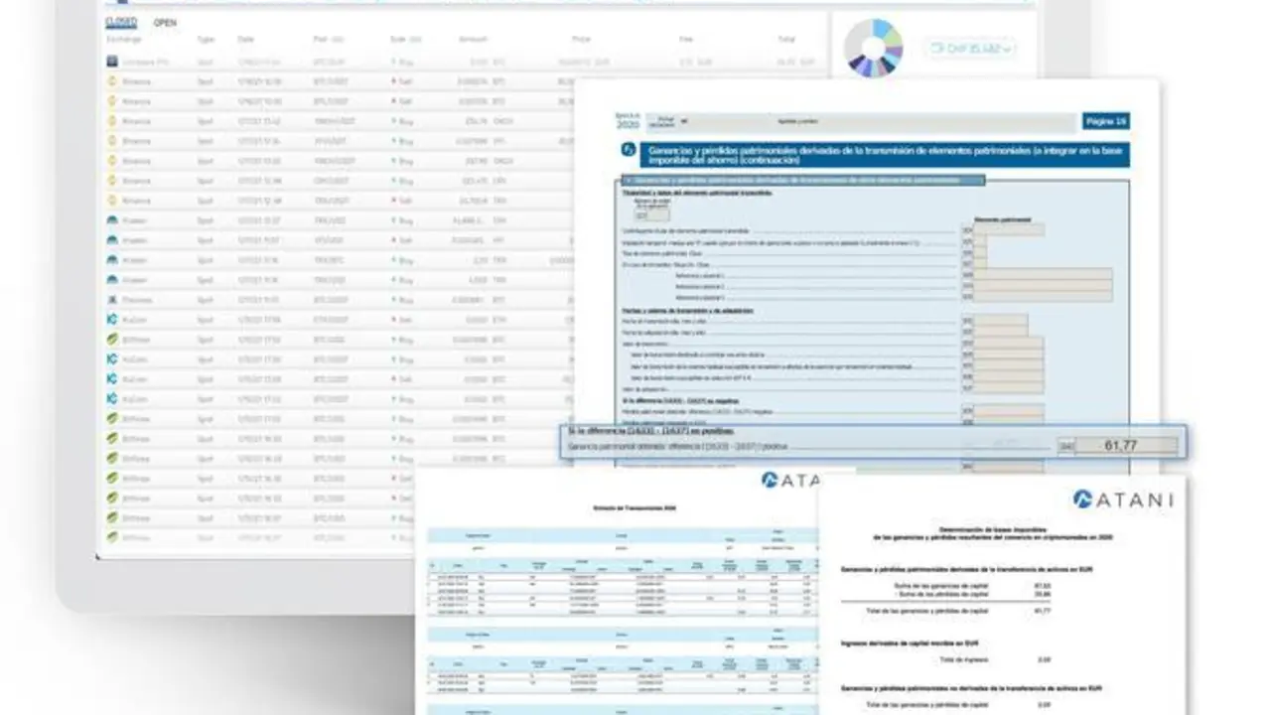Click the multicolored donut chart
1271x715 pixels.
pos(874,48)
